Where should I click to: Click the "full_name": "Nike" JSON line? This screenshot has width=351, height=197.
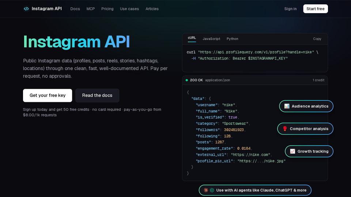[217, 111]
